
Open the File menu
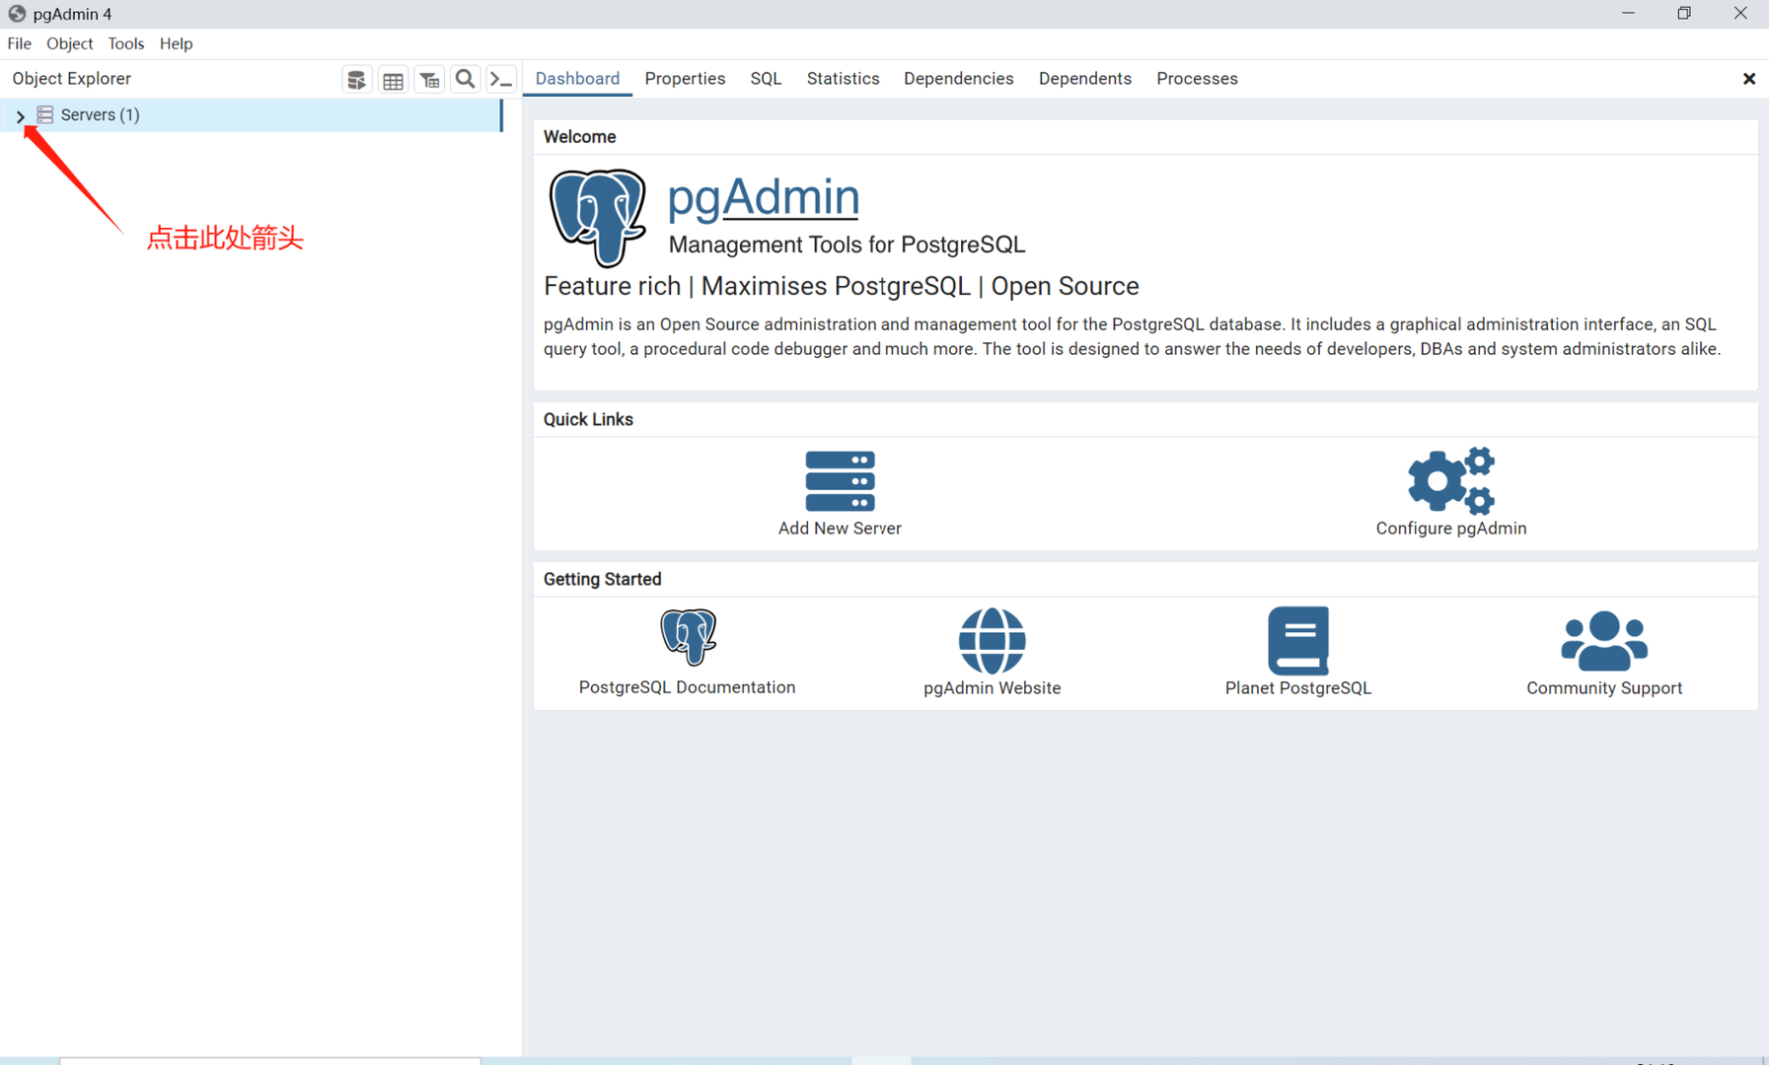20,43
